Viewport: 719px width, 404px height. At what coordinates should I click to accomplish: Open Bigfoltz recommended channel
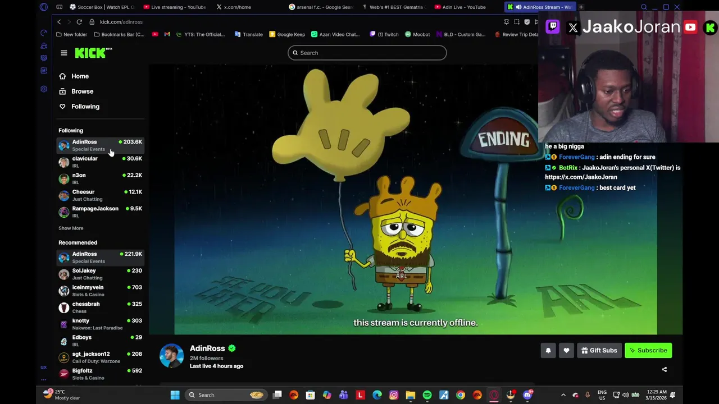pyautogui.click(x=100, y=374)
